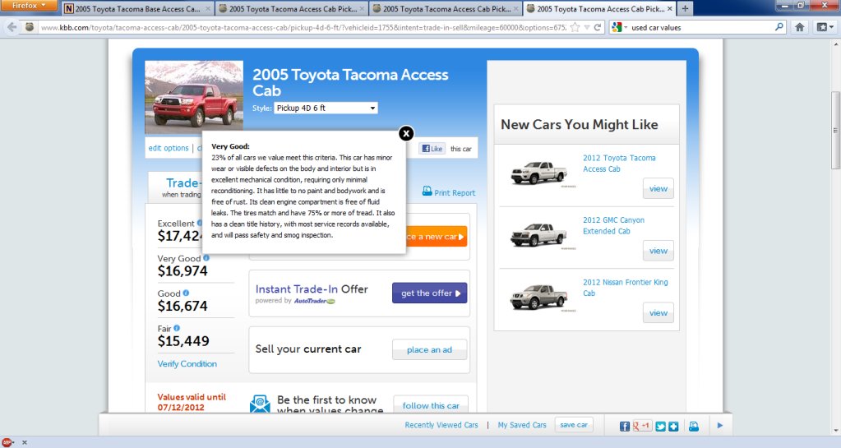This screenshot has height=448, width=841.
Task: Click the Fair value $15,449
Action: (183, 341)
